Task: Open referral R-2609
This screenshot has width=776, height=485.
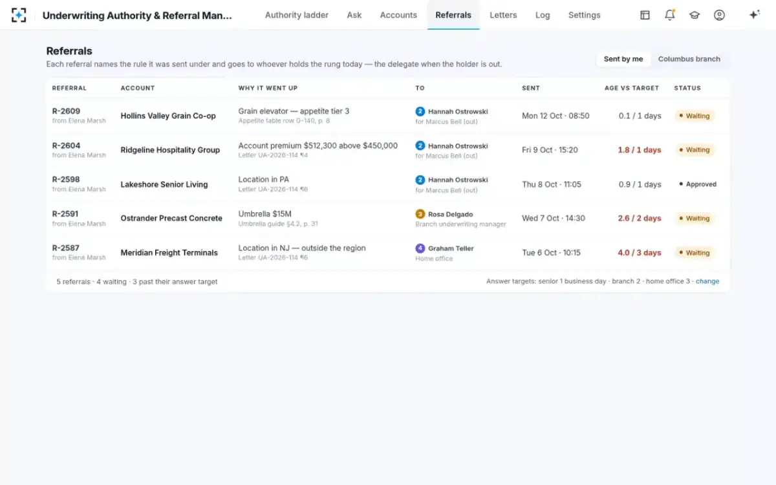Action: tap(66, 111)
